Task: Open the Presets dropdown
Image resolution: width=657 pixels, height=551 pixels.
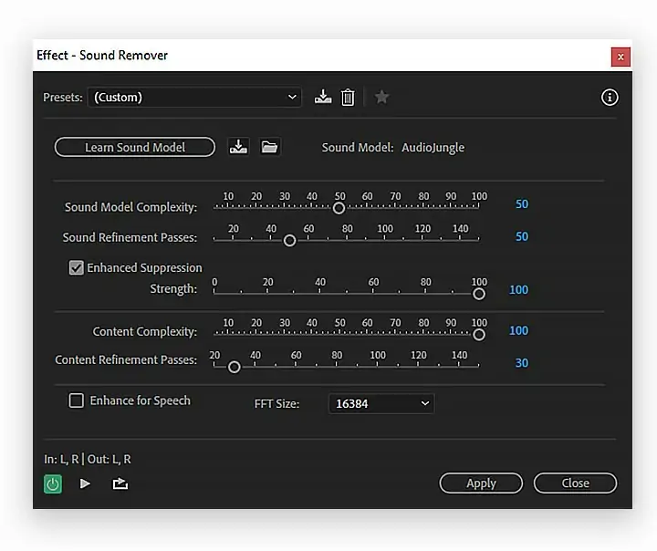Action: [194, 98]
